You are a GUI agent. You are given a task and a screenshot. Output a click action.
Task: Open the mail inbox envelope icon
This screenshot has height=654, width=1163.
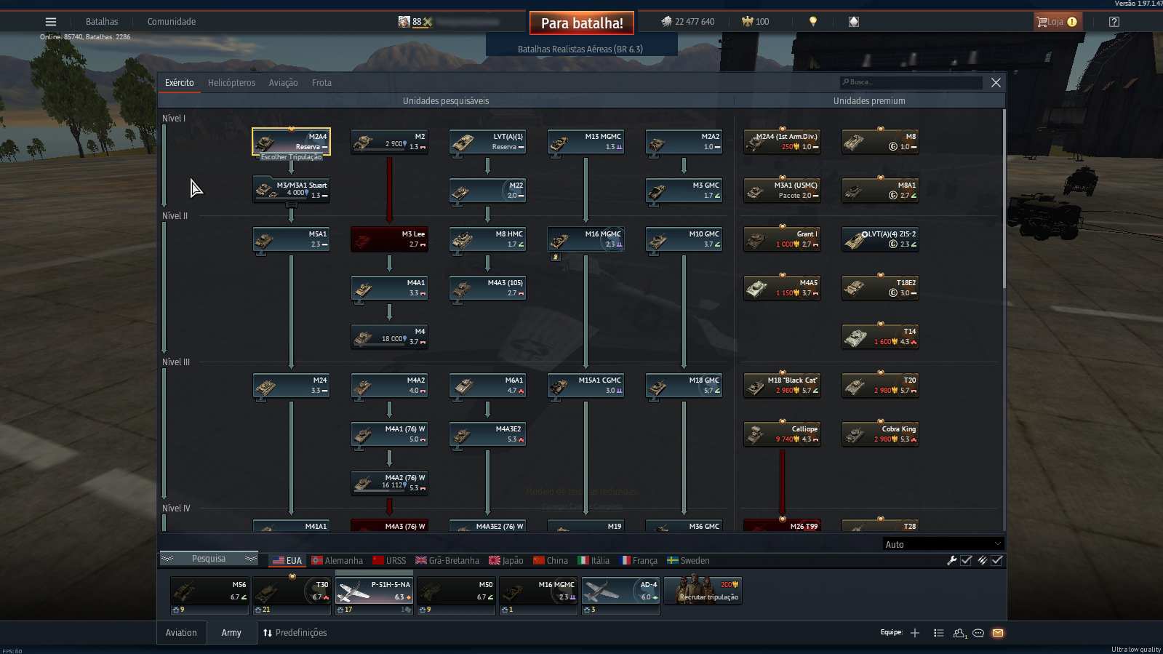pos(998,633)
